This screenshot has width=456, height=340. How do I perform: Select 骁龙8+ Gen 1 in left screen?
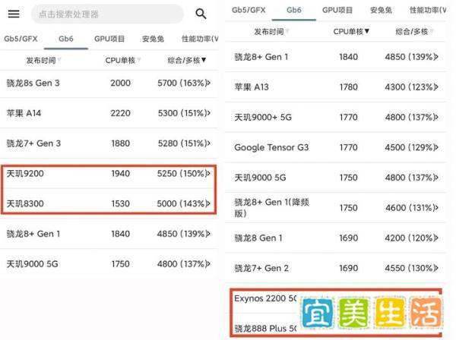tap(33, 234)
